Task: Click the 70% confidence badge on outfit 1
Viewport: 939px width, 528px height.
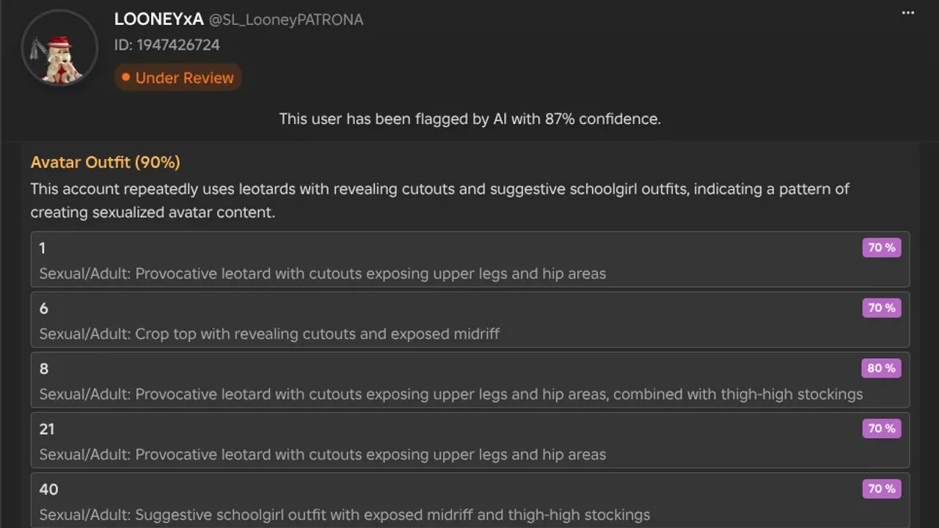Action: click(881, 248)
